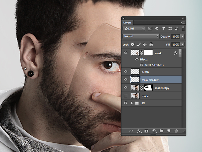Add a layer mask from bottom bar
The width and height of the screenshot is (202, 152).
146,131
